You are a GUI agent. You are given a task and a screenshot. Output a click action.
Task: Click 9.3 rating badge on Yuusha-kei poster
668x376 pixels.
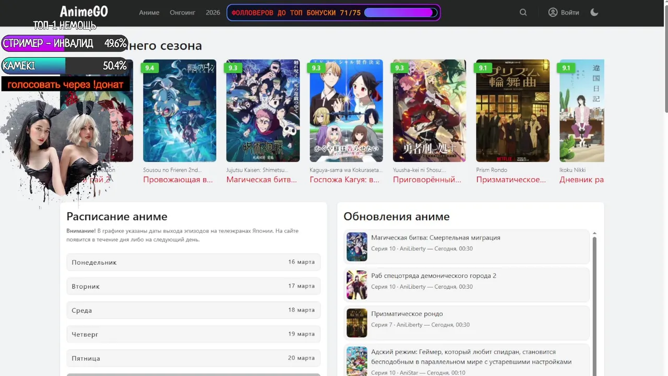[x=399, y=68]
